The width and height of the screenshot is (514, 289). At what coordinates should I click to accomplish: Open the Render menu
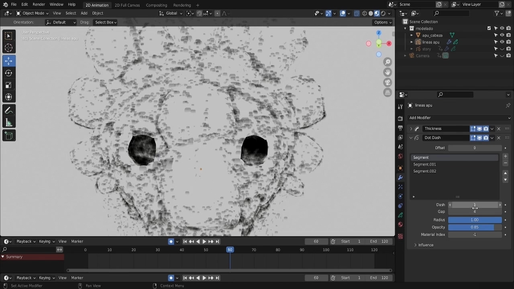click(39, 4)
